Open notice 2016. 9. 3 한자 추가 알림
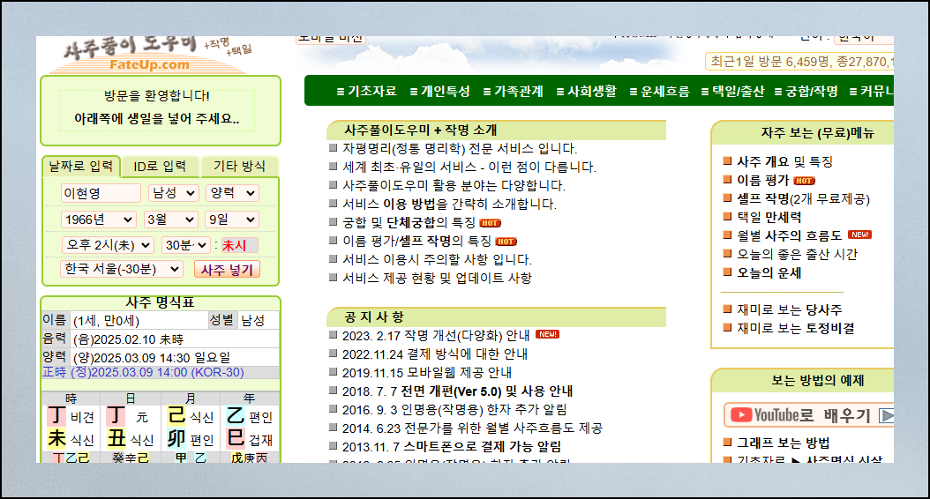Image resolution: width=930 pixels, height=499 pixels. coord(454,409)
